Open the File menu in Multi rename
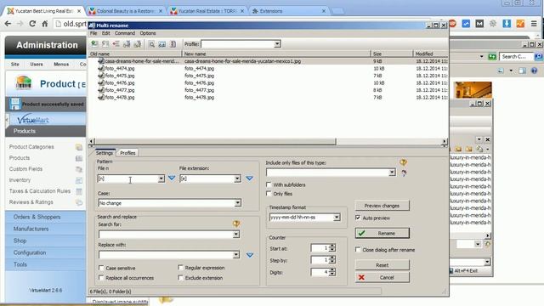 click(x=93, y=33)
